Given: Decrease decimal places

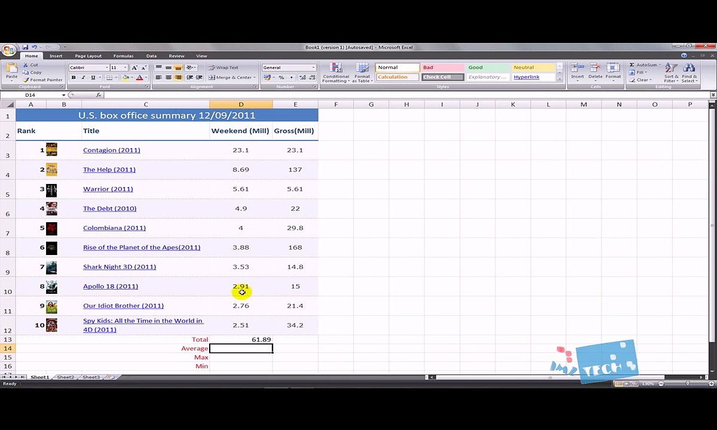Looking at the screenshot, I should (311, 78).
